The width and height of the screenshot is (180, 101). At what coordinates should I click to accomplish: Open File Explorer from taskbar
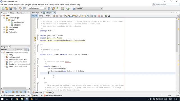click(22, 99)
